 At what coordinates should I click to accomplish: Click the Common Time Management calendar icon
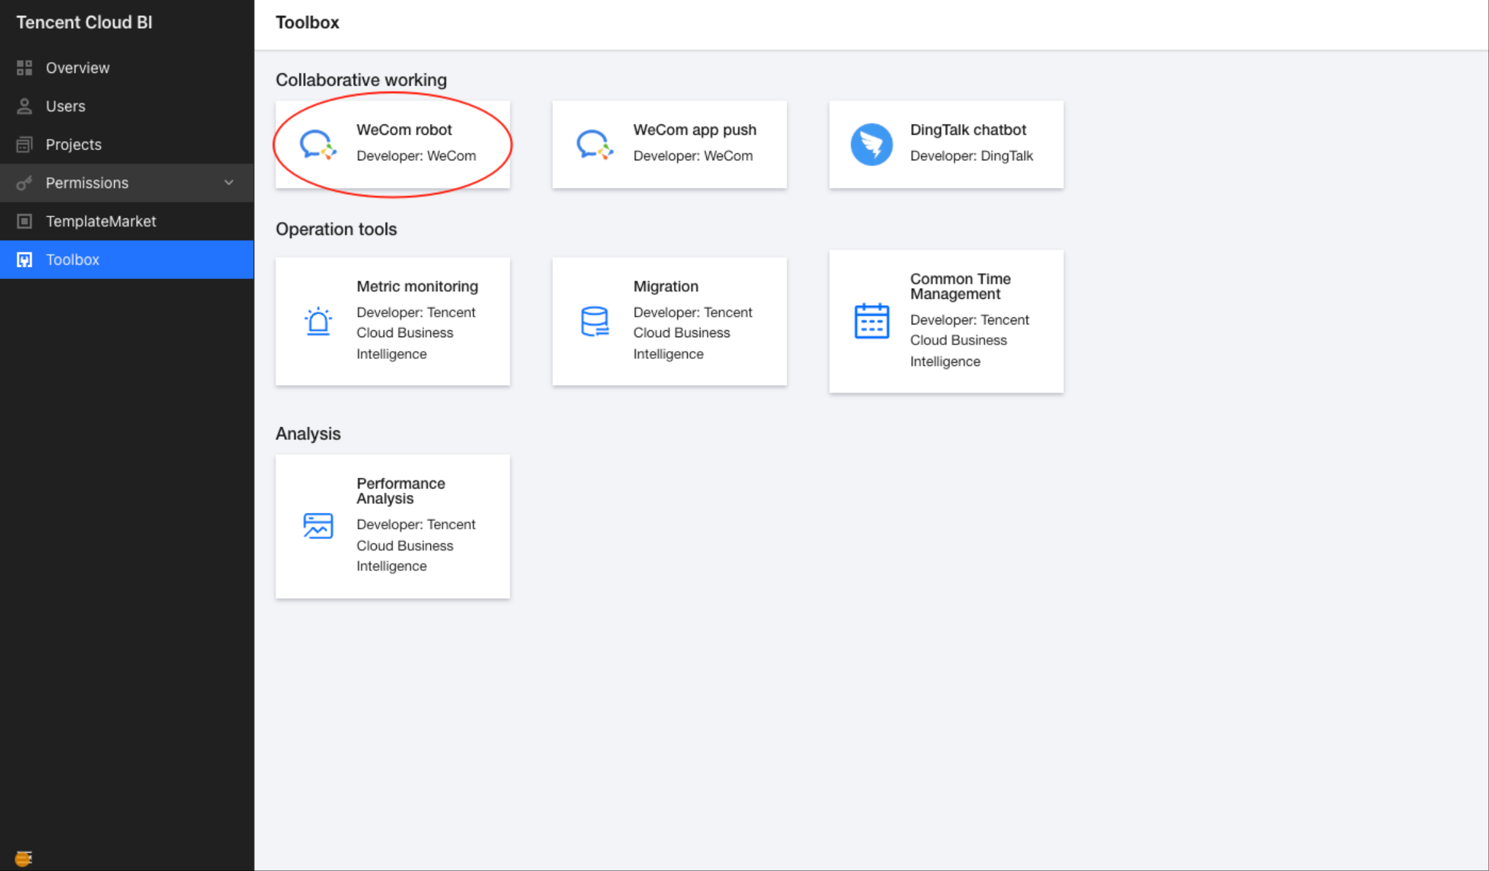click(871, 321)
